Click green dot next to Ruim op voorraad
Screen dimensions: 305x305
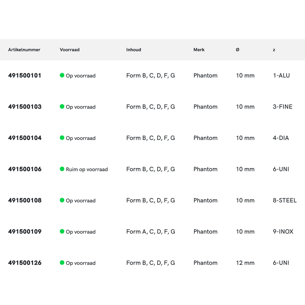coord(62,169)
